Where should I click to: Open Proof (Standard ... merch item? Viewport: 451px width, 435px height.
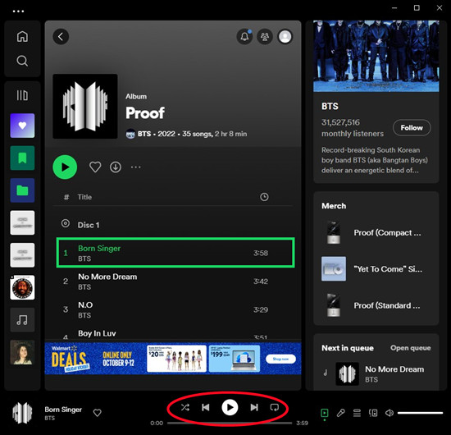click(x=376, y=305)
